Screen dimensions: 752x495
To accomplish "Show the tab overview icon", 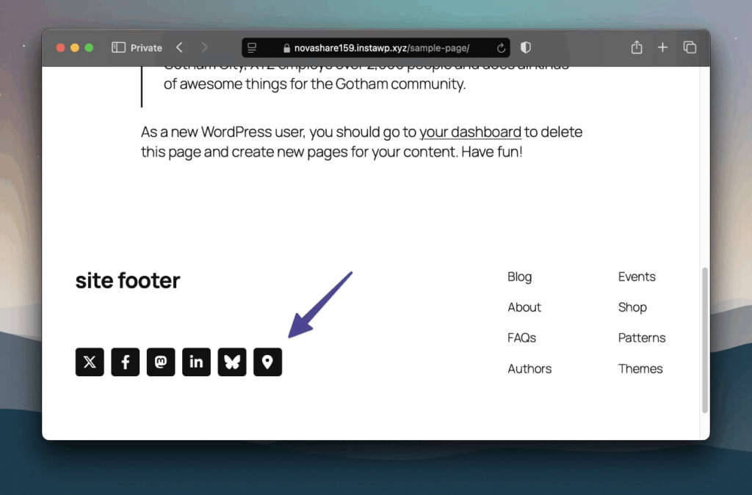I will pos(690,48).
